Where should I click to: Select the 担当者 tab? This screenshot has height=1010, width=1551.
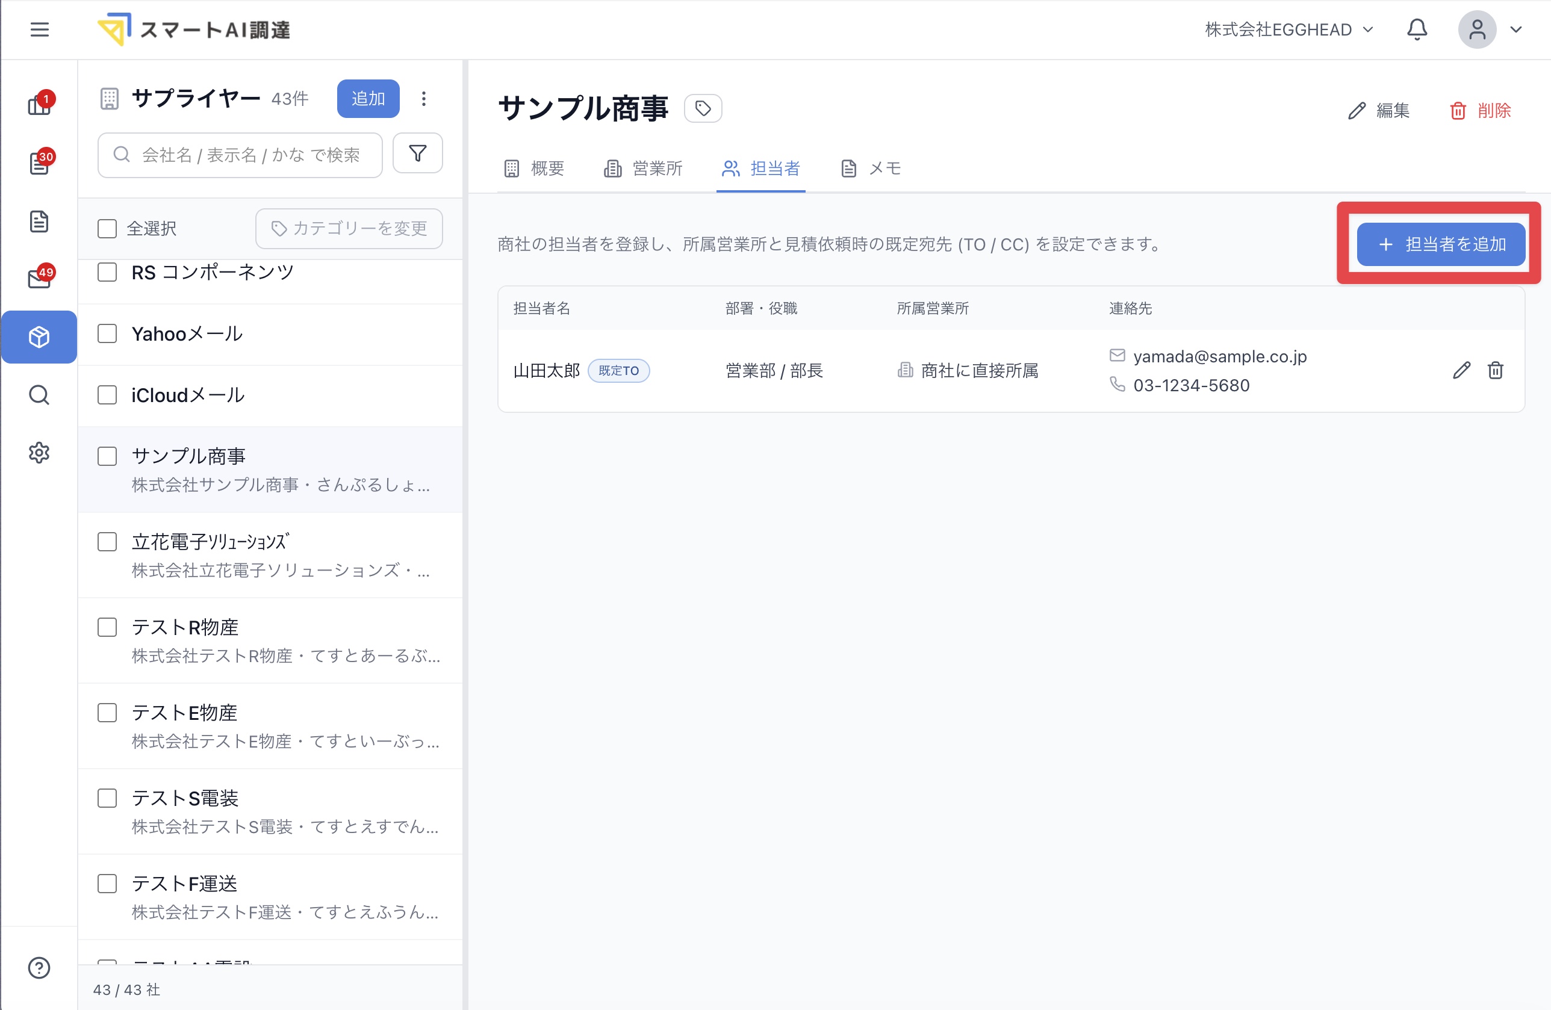[760, 168]
